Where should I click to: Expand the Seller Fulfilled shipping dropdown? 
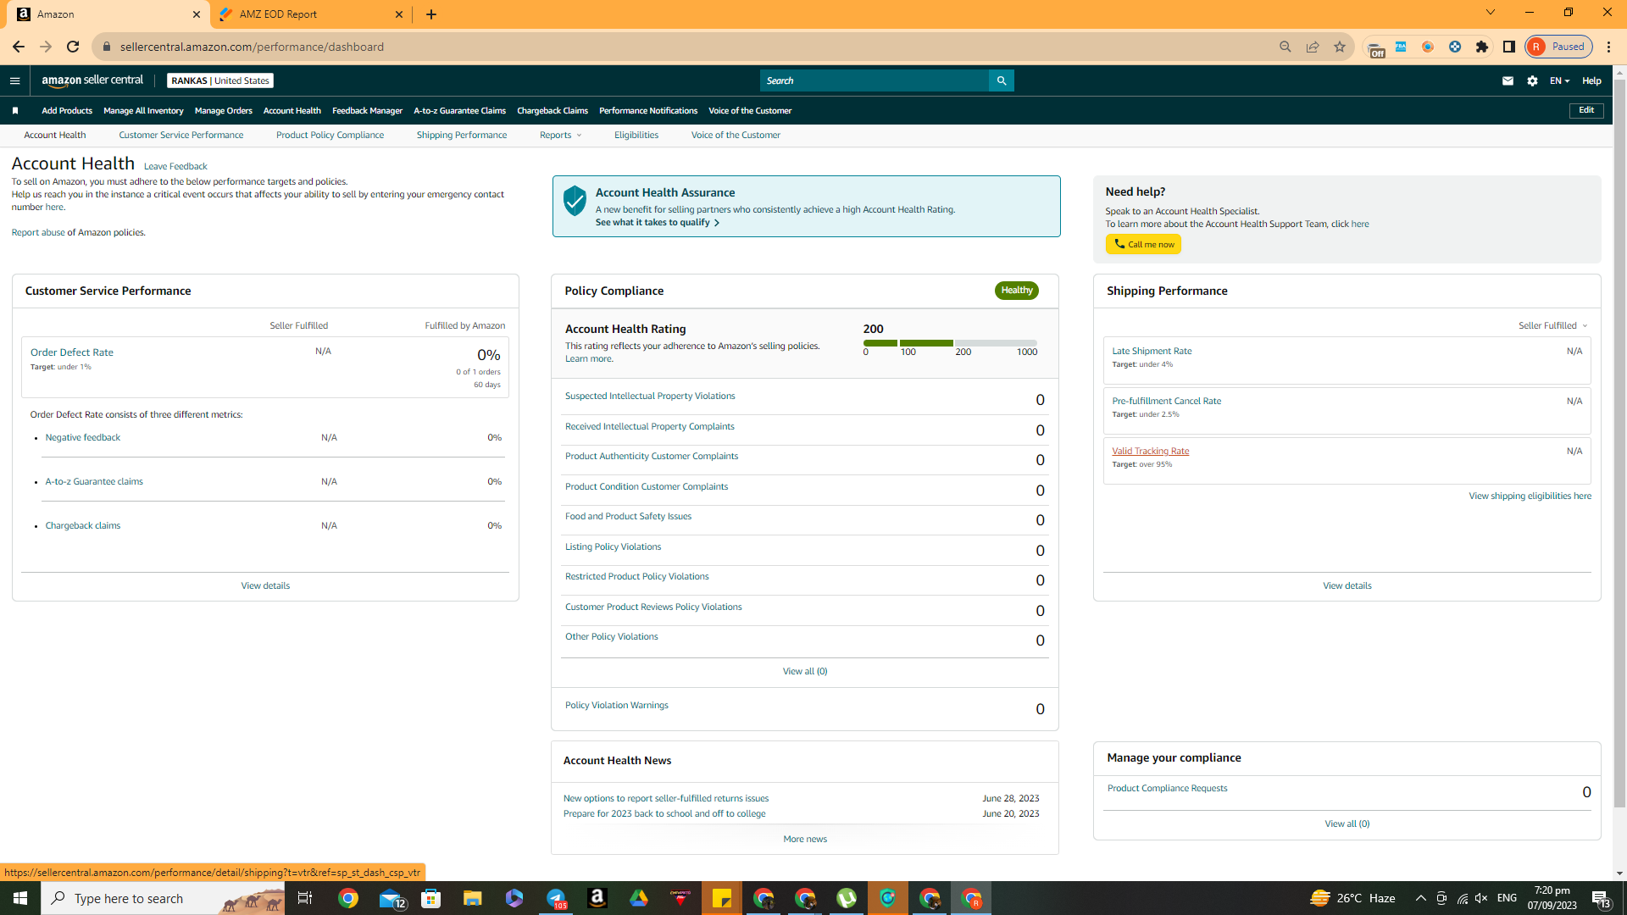pos(1552,325)
